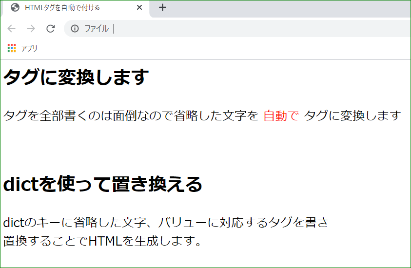Click the line dictのキーに省略した文字

[x=166, y=222]
